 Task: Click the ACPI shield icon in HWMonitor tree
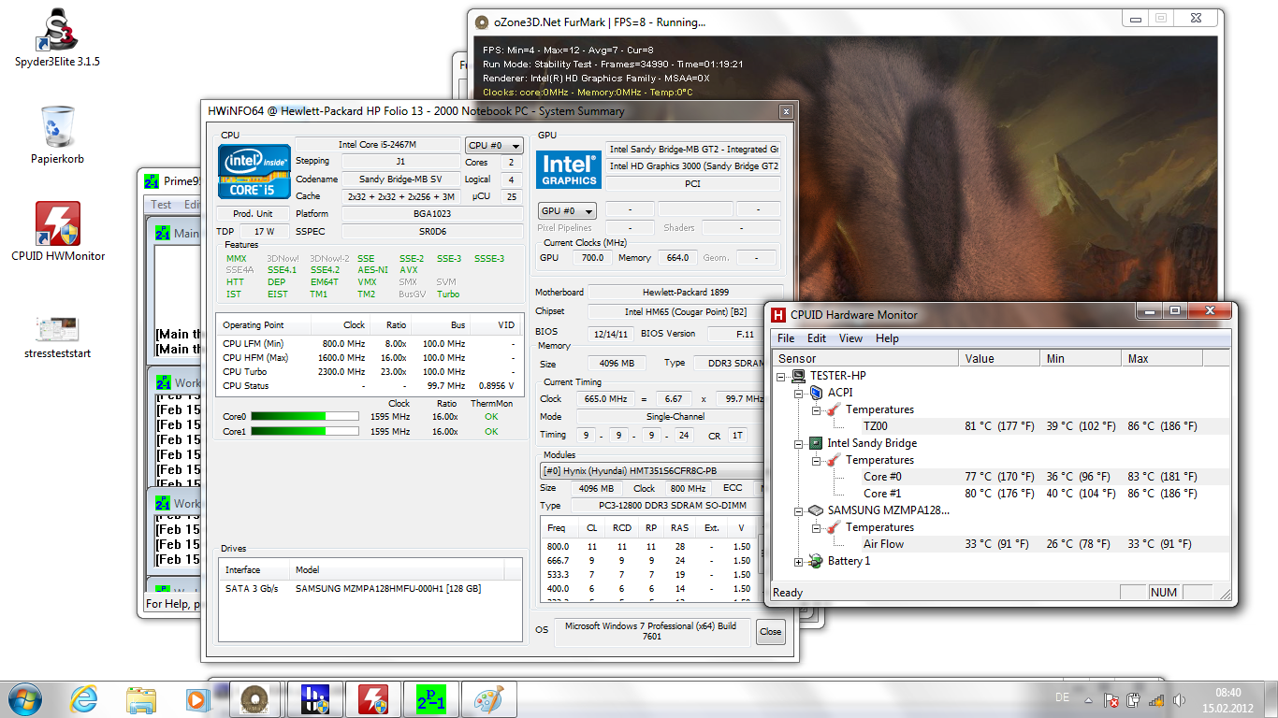point(816,393)
